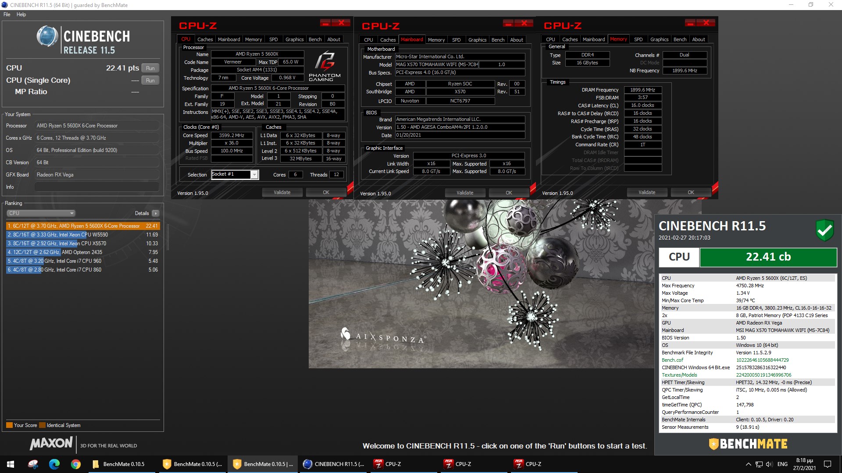Click the green BenchMate validation shield
The width and height of the screenshot is (842, 473).
coord(824,230)
